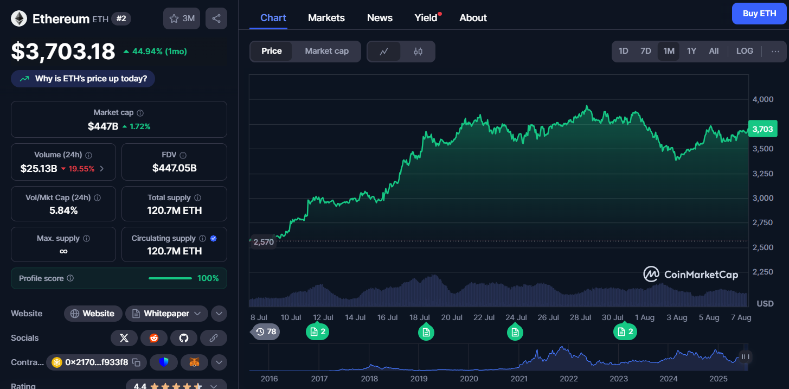Viewport: 789px width, 389px height.
Task: Click the blue shield security icon
Action: pyautogui.click(x=164, y=362)
